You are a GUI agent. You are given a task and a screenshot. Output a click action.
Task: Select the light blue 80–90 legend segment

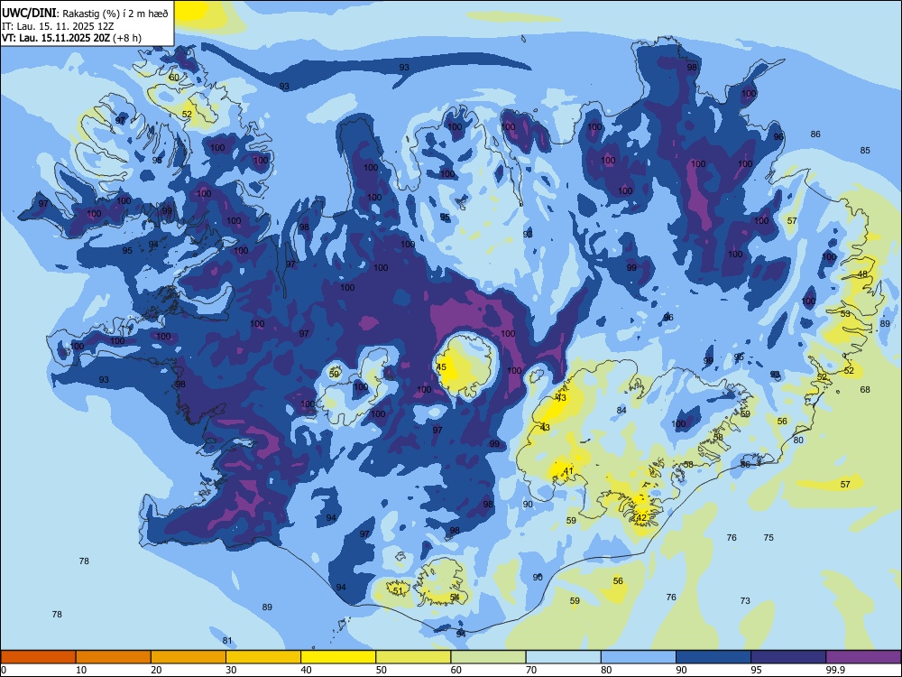coord(639,657)
